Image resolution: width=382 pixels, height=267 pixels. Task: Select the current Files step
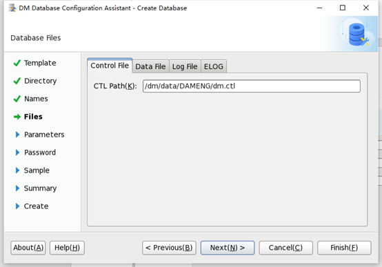pyautogui.click(x=33, y=117)
